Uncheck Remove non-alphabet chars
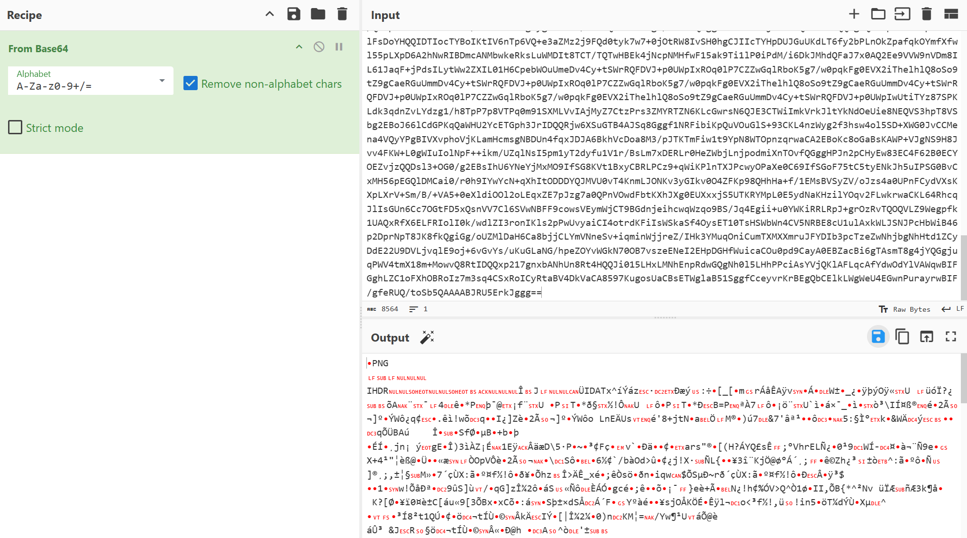Image resolution: width=967 pixels, height=538 pixels. [191, 83]
